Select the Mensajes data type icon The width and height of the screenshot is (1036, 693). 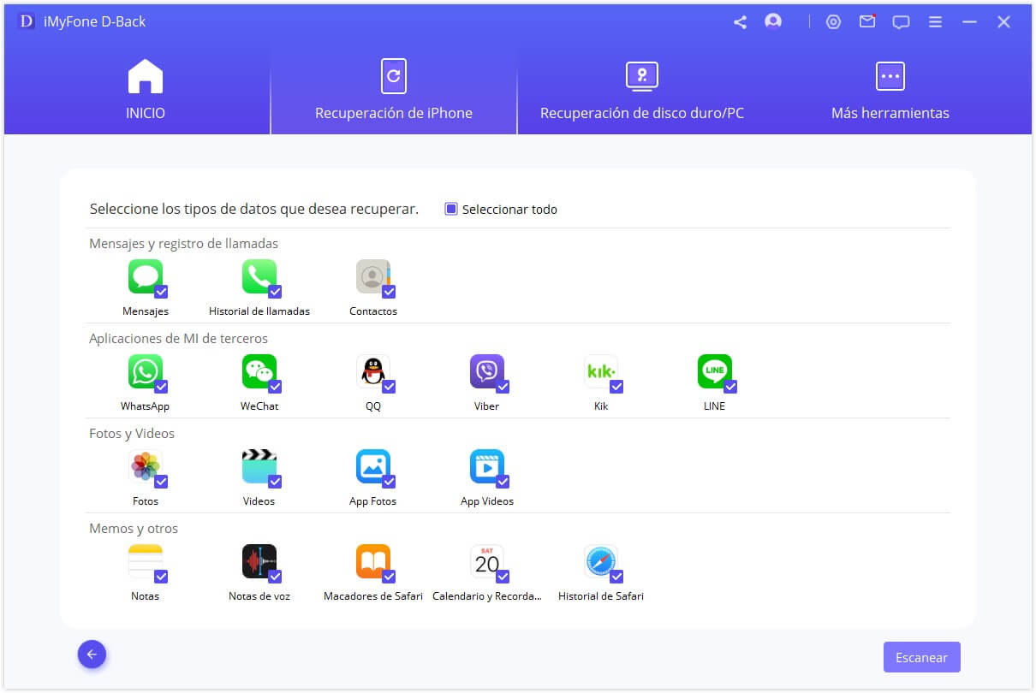(146, 275)
